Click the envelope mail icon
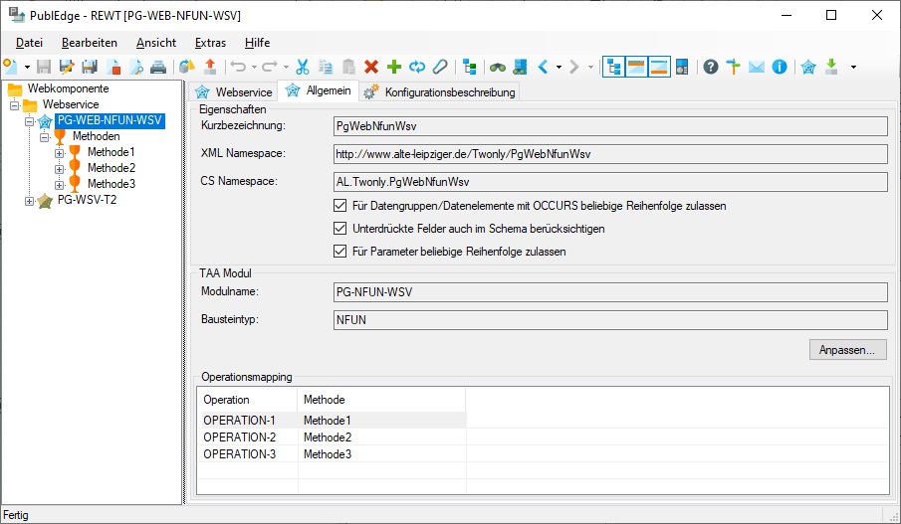 coord(757,67)
